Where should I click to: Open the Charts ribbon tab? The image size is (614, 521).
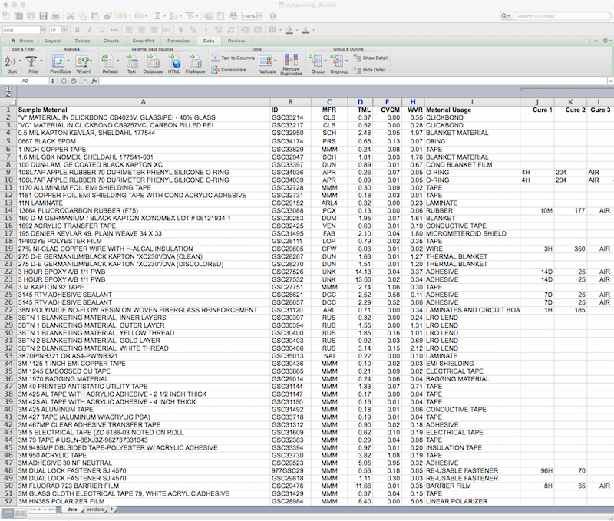coord(111,41)
